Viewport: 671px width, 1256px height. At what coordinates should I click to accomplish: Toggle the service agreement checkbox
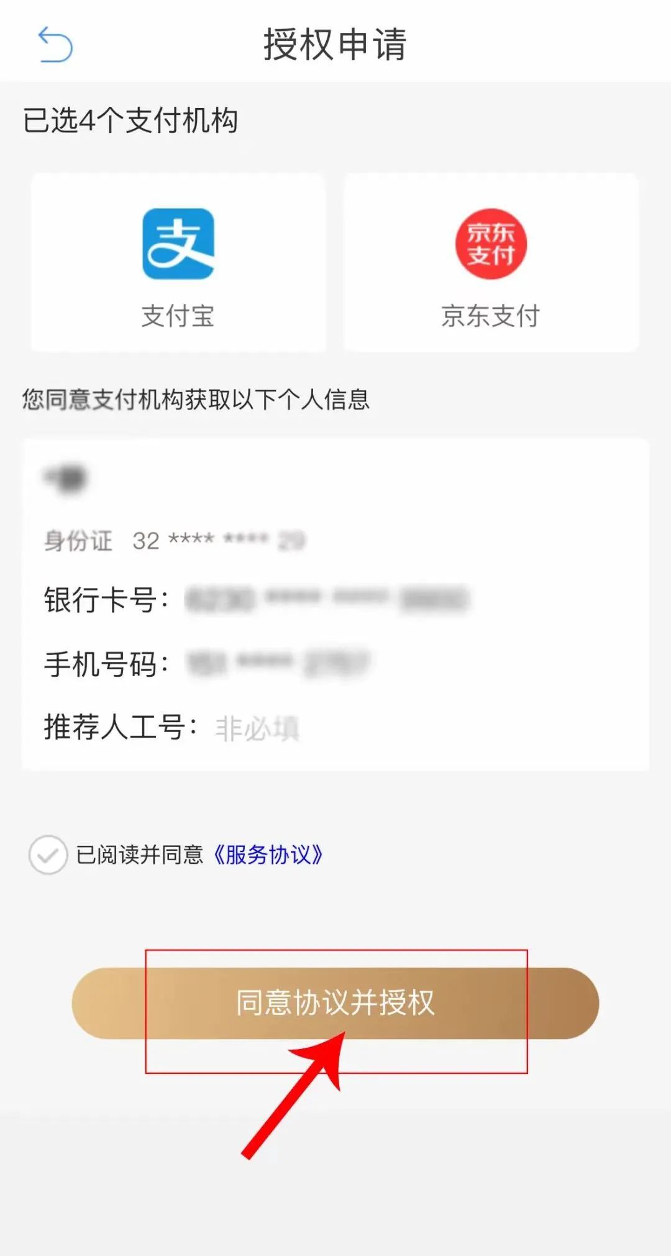coord(48,855)
